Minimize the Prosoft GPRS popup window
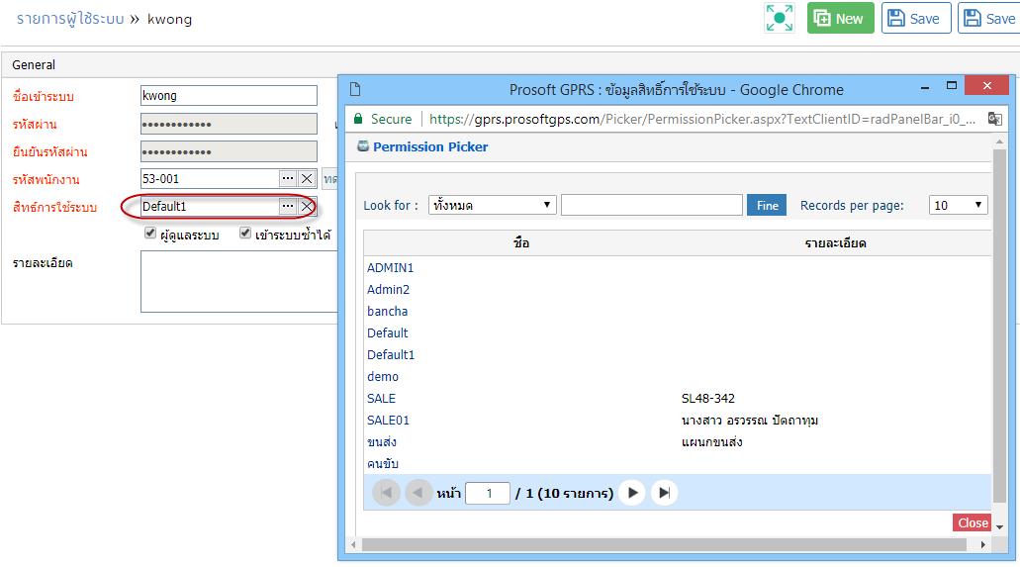This screenshot has width=1020, height=567. tap(924, 86)
